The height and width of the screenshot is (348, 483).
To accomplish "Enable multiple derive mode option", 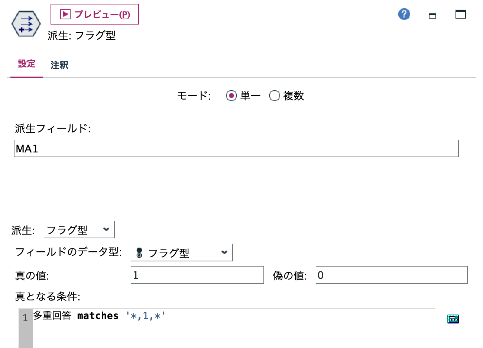I will [x=275, y=96].
